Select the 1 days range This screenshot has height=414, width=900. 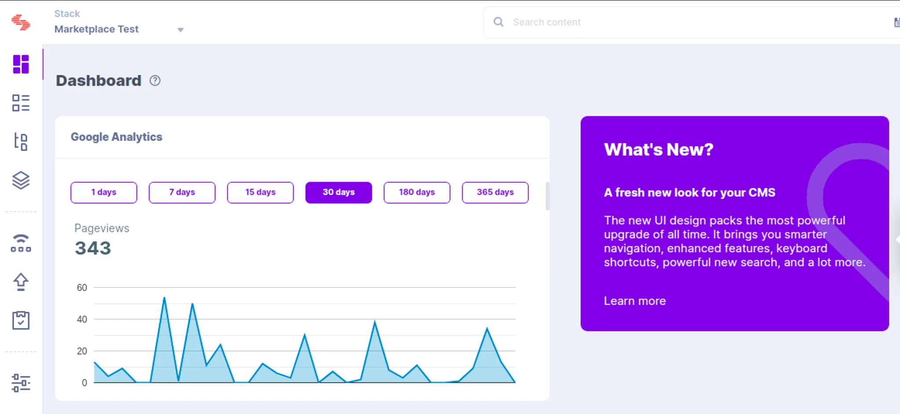(x=104, y=192)
